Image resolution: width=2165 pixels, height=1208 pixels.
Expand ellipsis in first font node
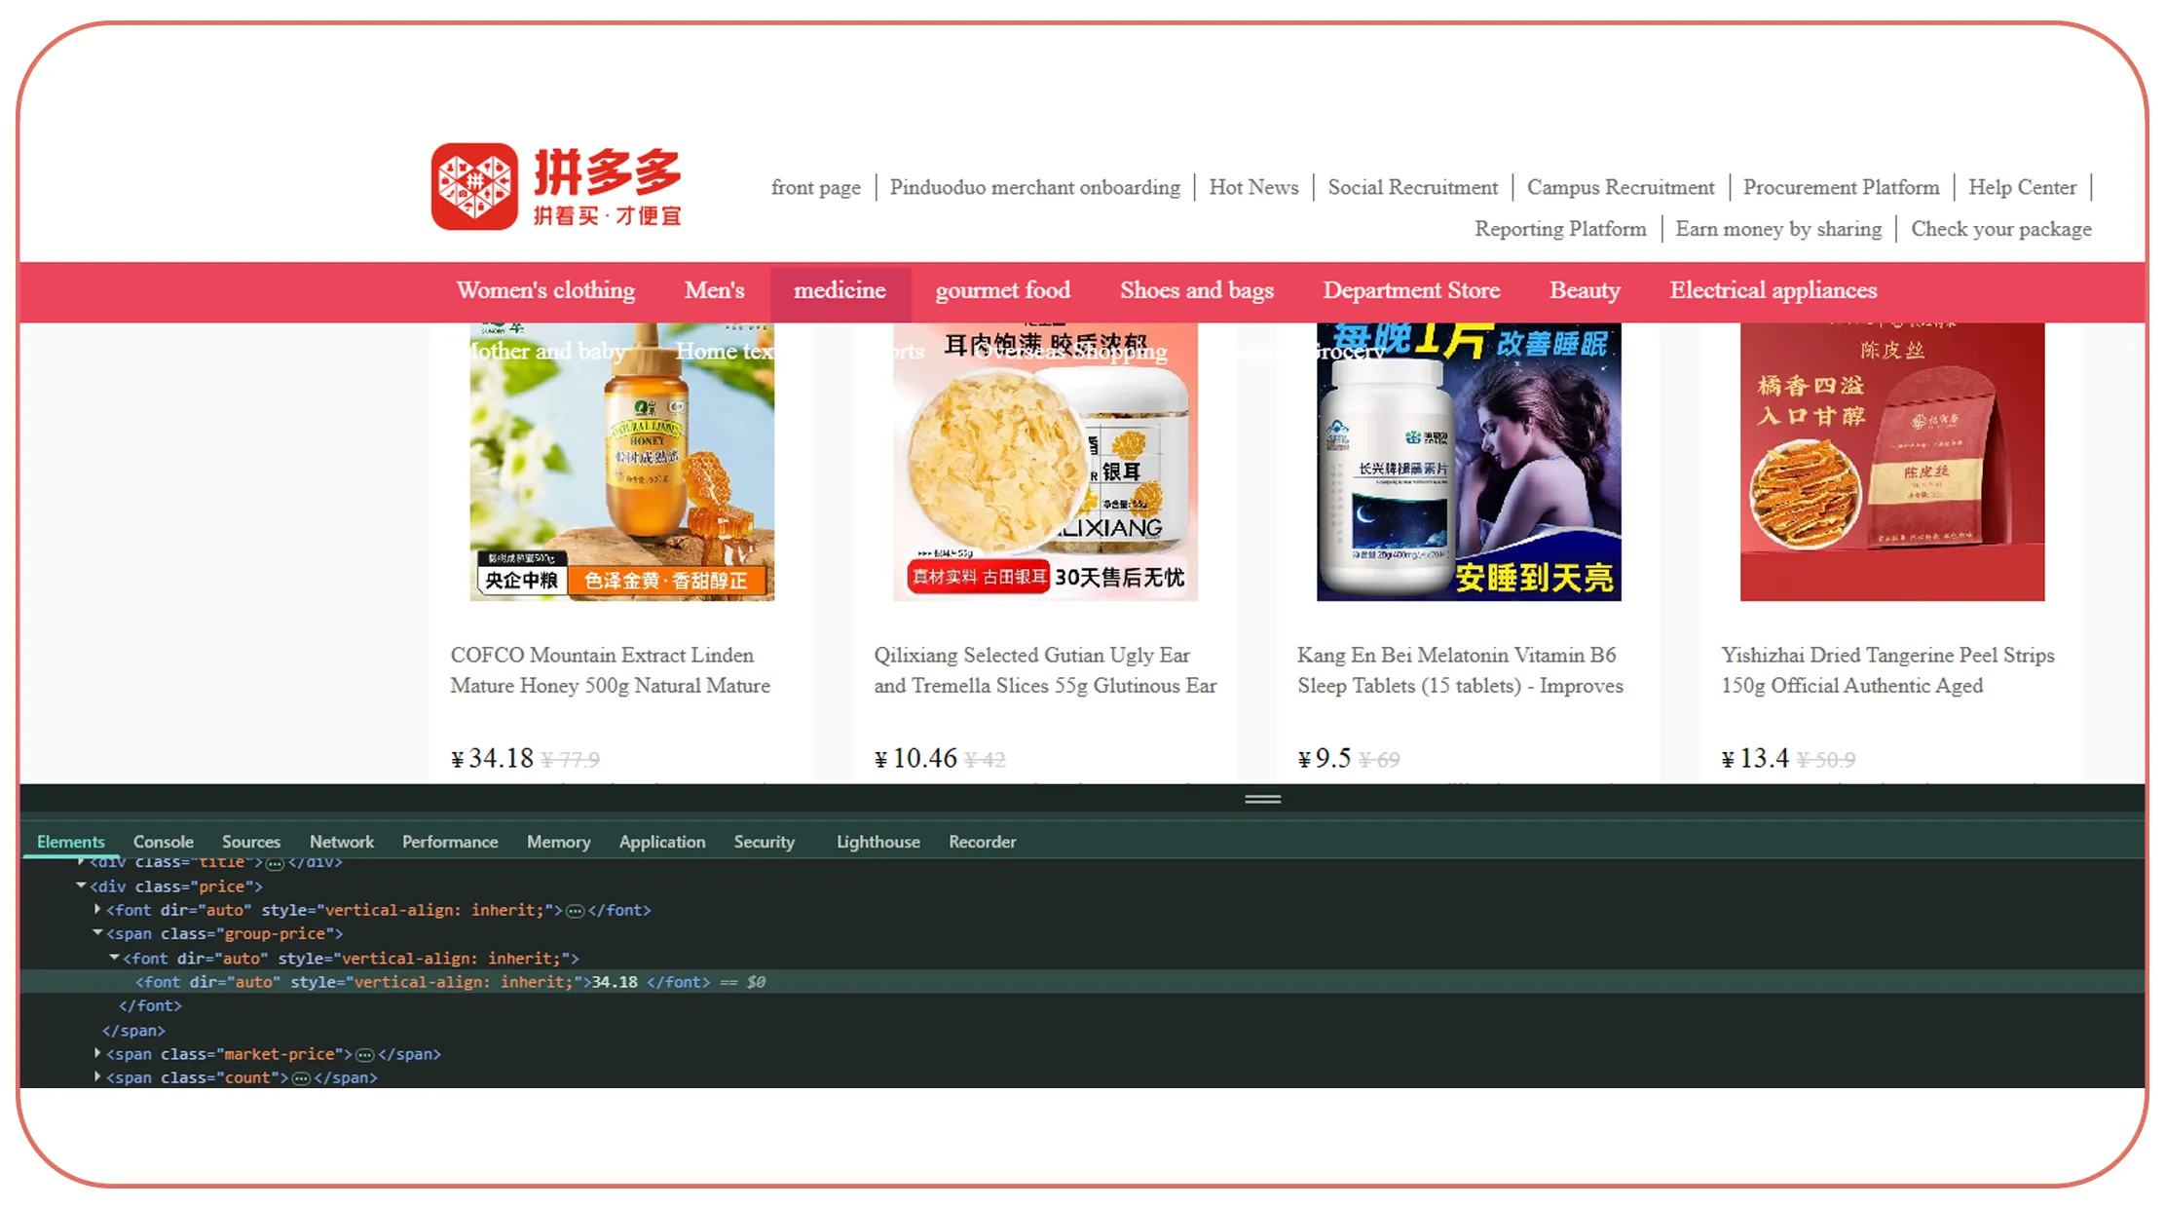575,911
